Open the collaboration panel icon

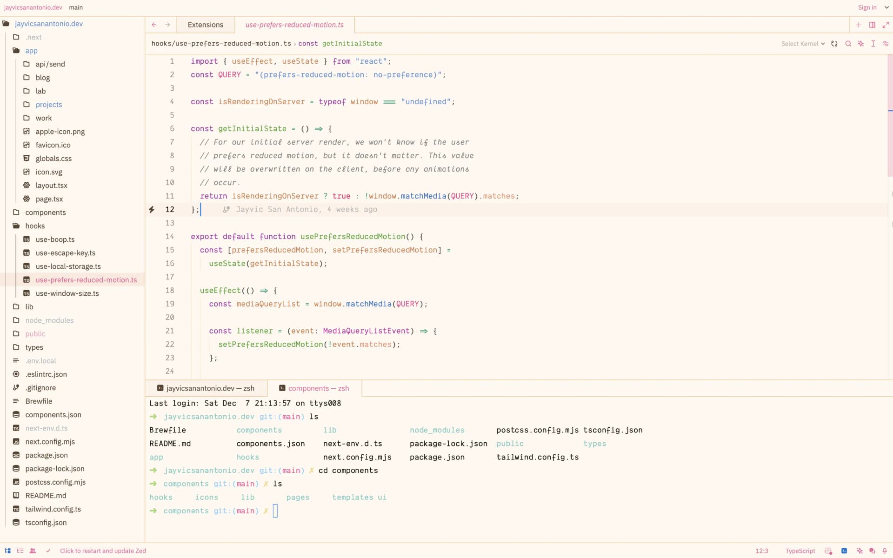tap(33, 551)
